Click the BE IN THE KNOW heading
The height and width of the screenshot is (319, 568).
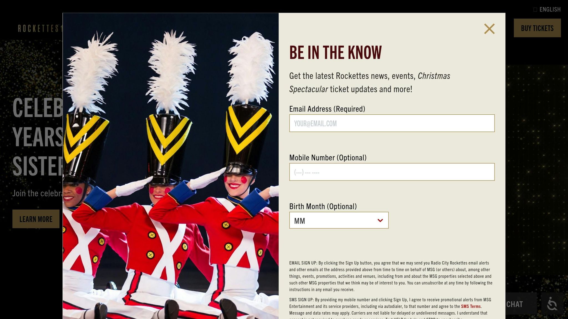coord(335,53)
